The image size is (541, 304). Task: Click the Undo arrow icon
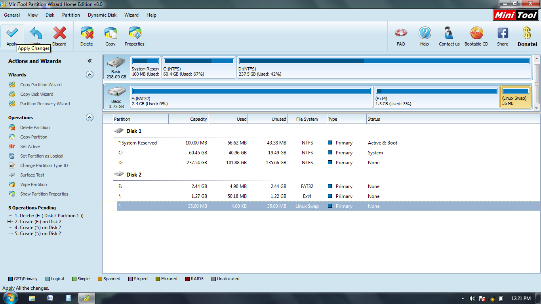click(36, 33)
